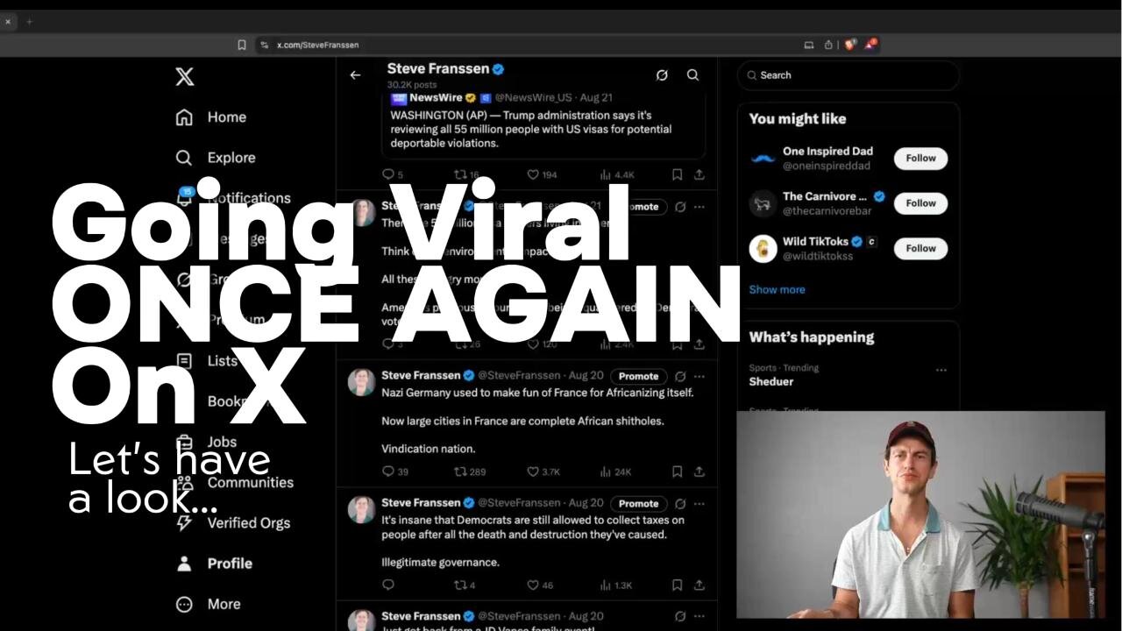1122x631 pixels.
Task: Share the Vindication nation post
Action: point(699,471)
